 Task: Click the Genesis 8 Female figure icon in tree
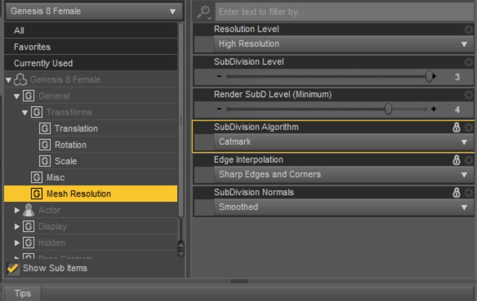point(20,80)
